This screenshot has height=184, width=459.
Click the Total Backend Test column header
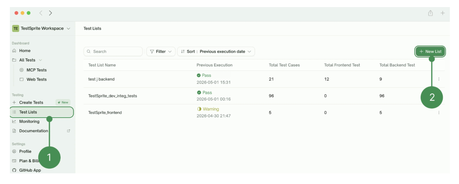pos(397,65)
